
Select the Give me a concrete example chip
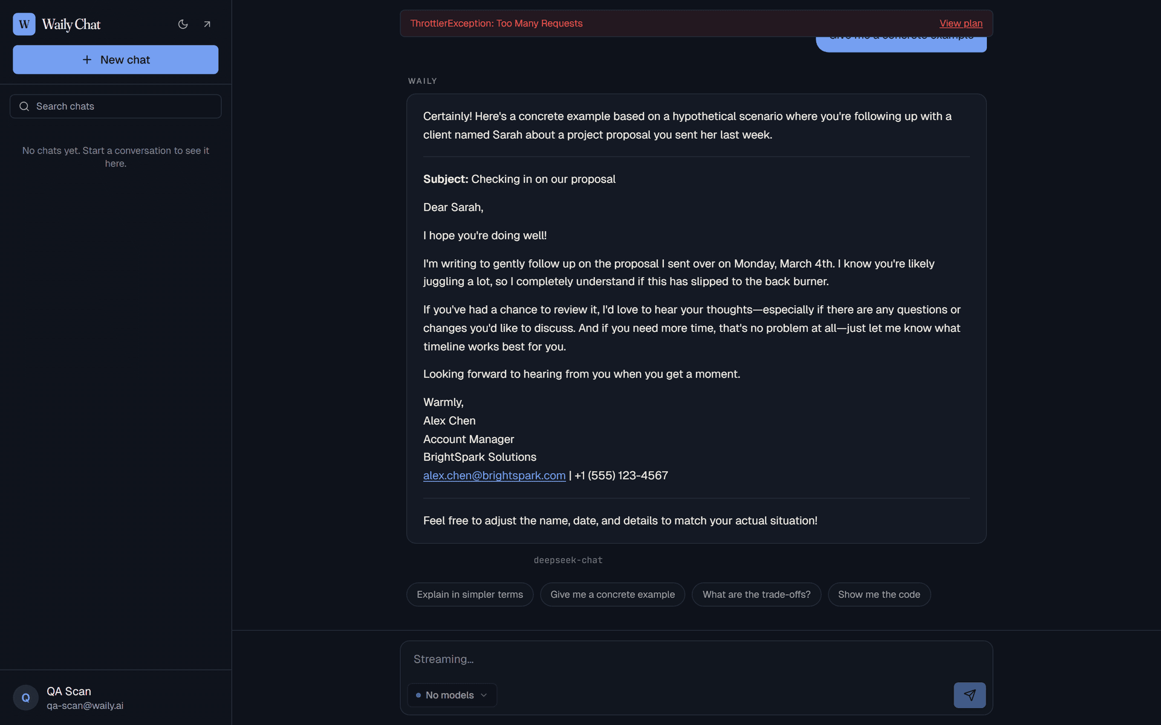[x=613, y=594]
